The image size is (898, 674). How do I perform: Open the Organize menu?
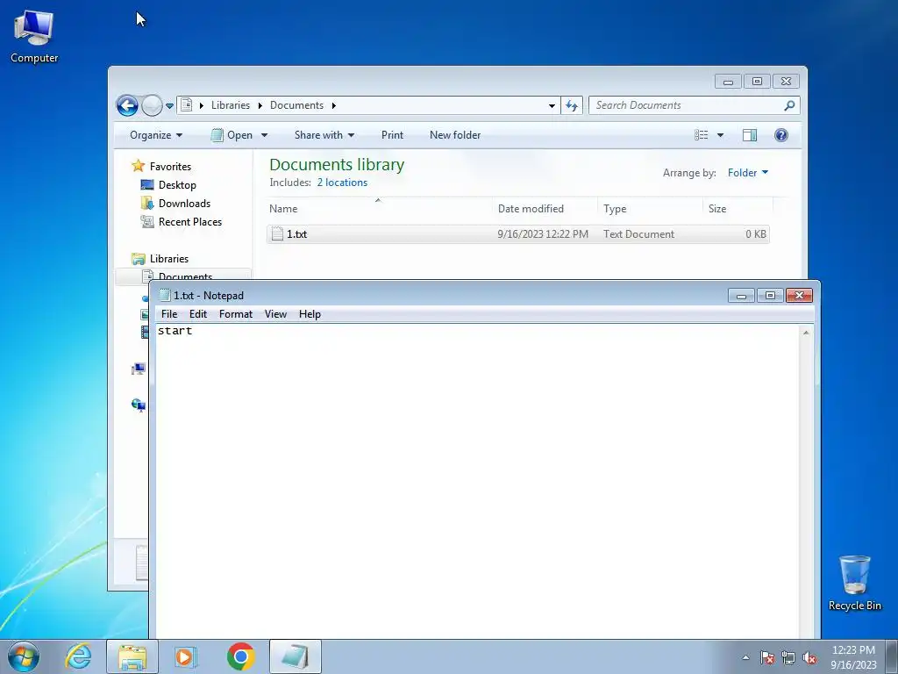tap(156, 135)
